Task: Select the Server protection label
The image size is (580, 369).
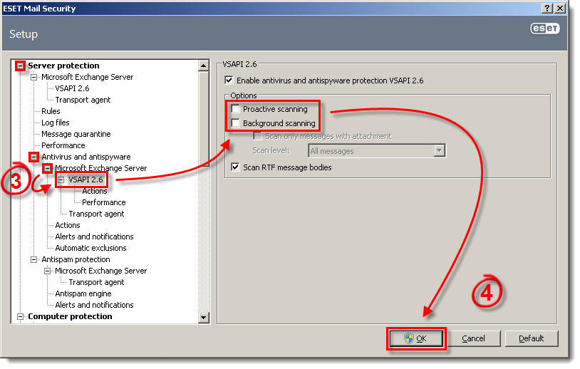Action: (x=63, y=66)
